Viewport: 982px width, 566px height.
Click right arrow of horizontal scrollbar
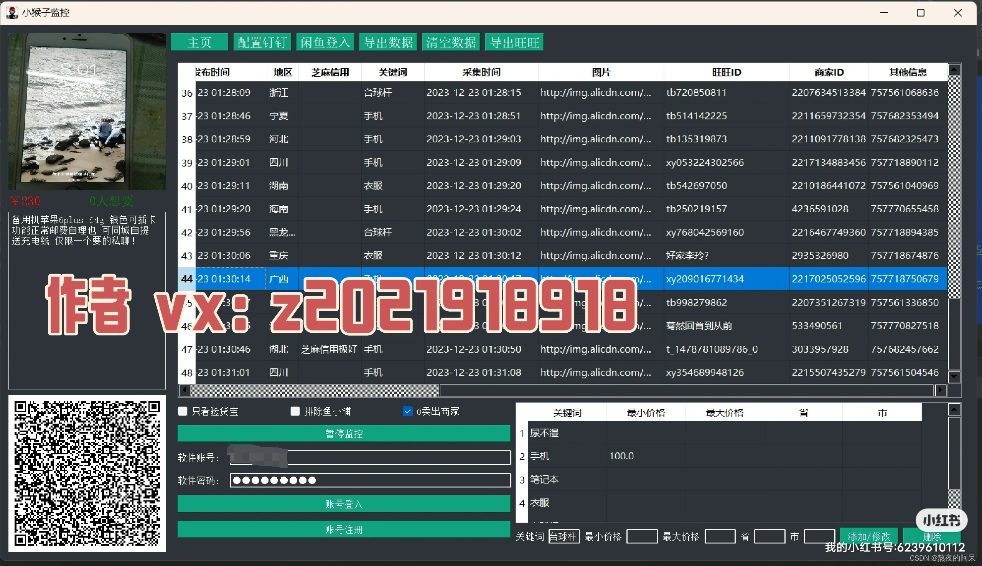pyautogui.click(x=941, y=390)
